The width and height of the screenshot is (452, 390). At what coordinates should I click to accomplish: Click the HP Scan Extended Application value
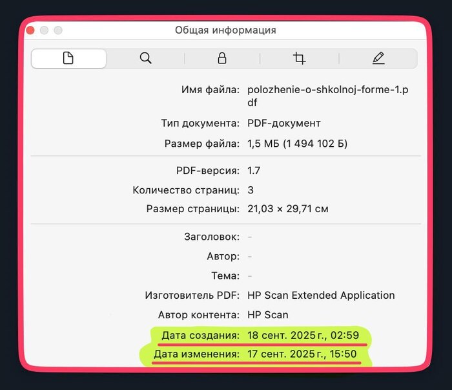click(321, 296)
